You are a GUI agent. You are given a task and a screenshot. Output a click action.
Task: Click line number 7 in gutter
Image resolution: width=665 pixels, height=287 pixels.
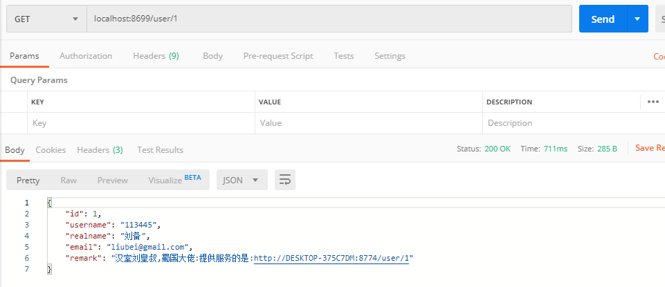coord(27,269)
